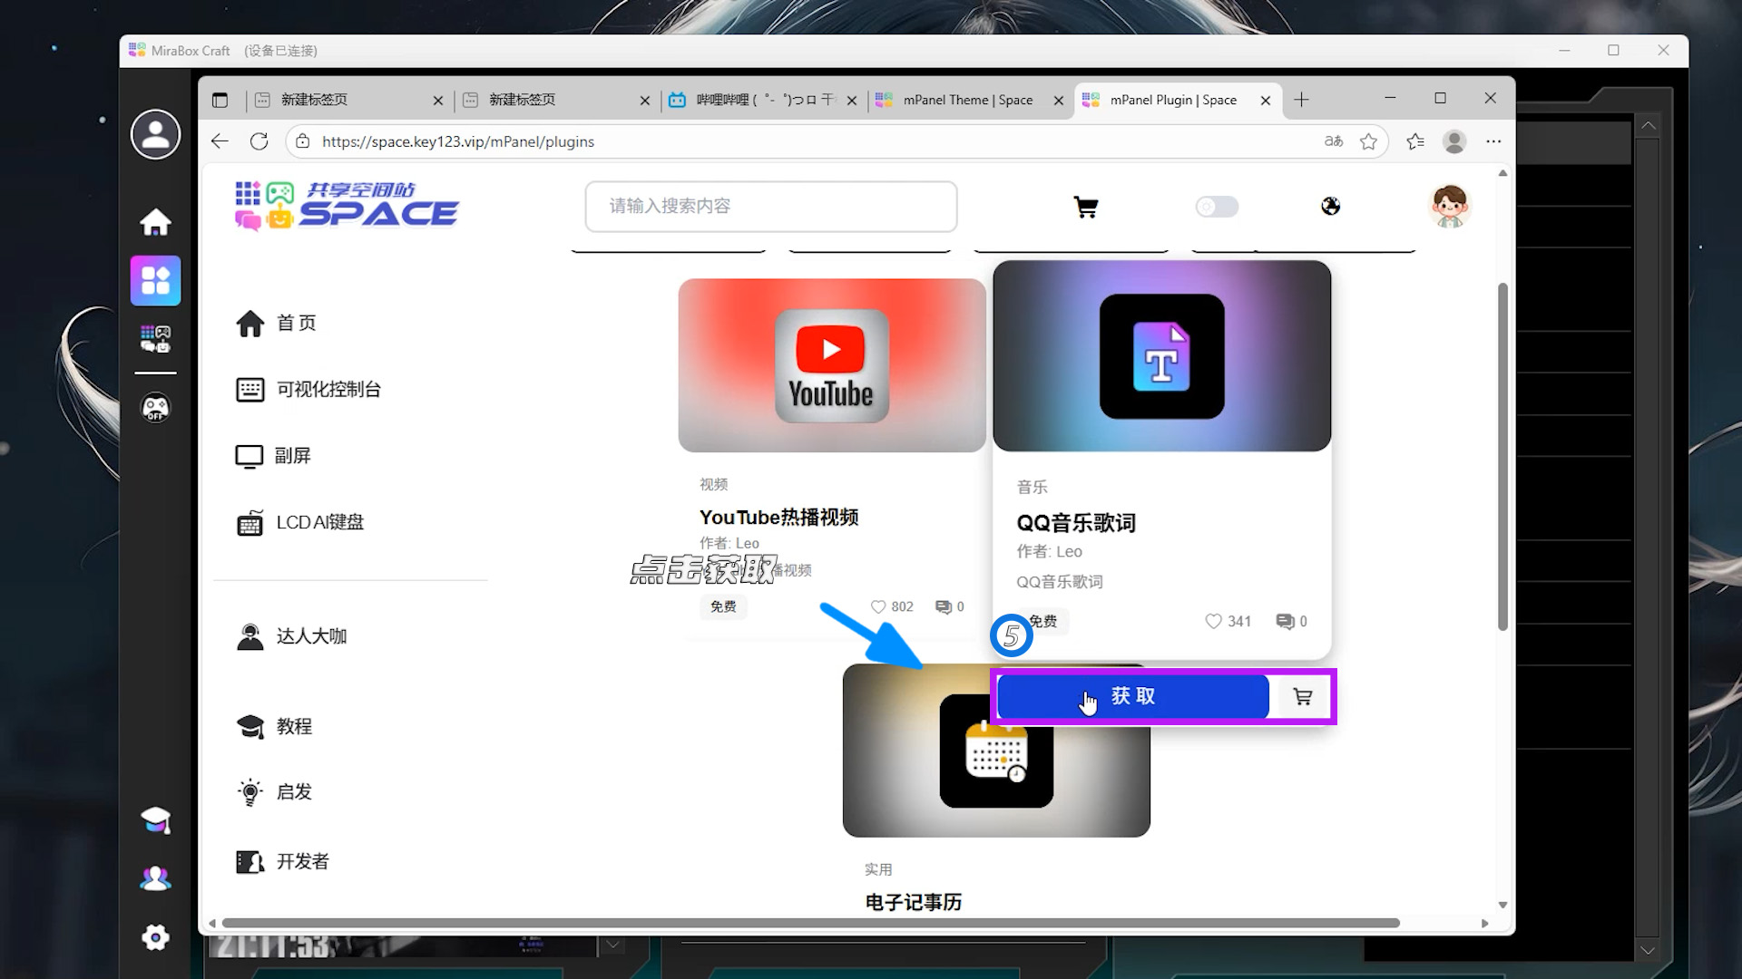Click the page scroll-right arrow
Viewport: 1742px width, 979px height.
pyautogui.click(x=1484, y=923)
